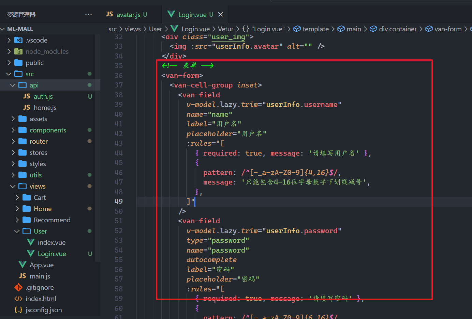
Task: Select template breadcrumb segment
Action: tap(311, 29)
